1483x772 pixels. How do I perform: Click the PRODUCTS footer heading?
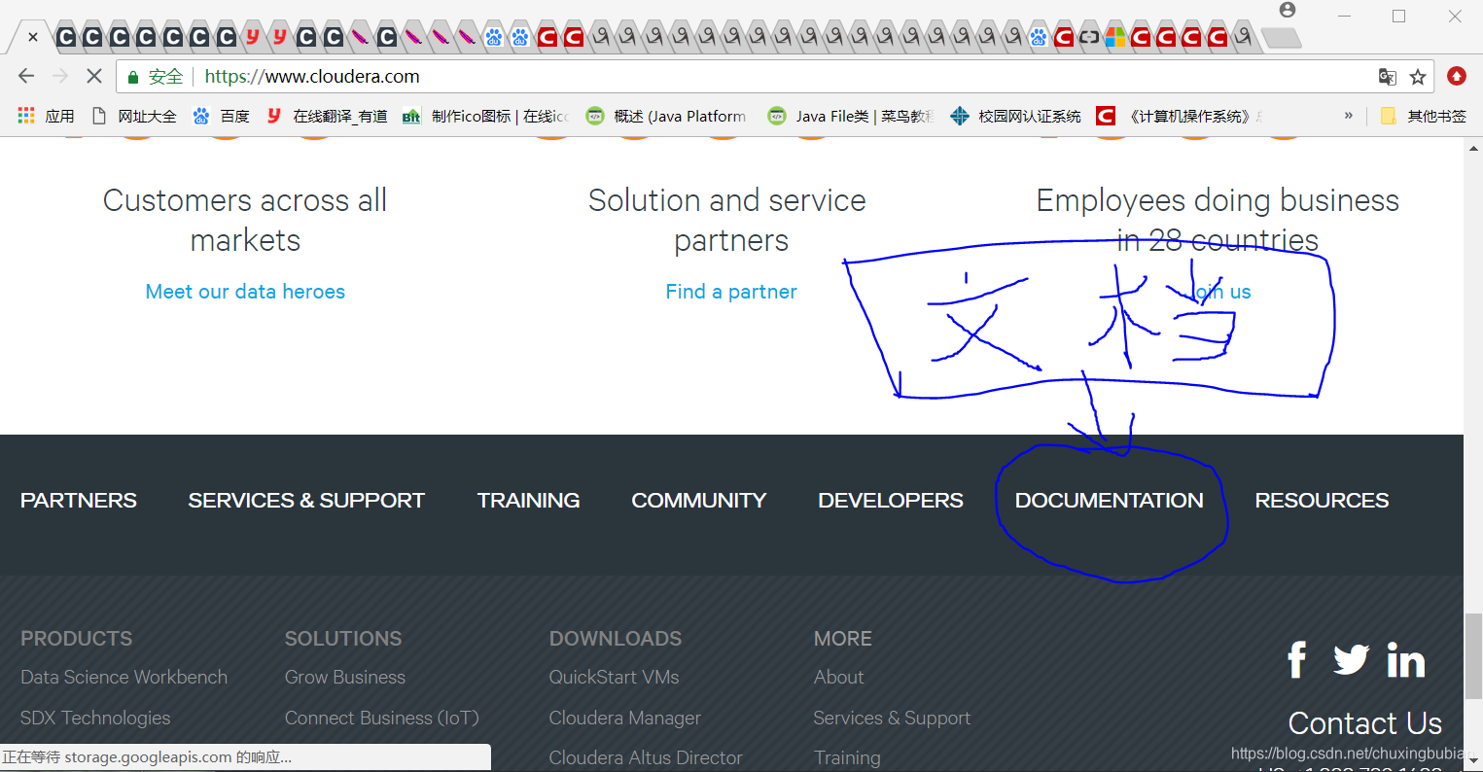[x=77, y=639]
